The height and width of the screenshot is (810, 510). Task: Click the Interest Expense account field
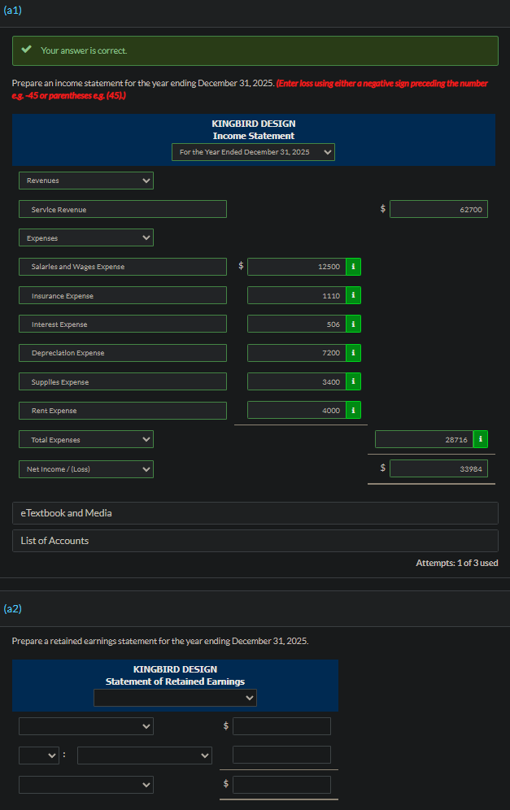pyautogui.click(x=123, y=324)
